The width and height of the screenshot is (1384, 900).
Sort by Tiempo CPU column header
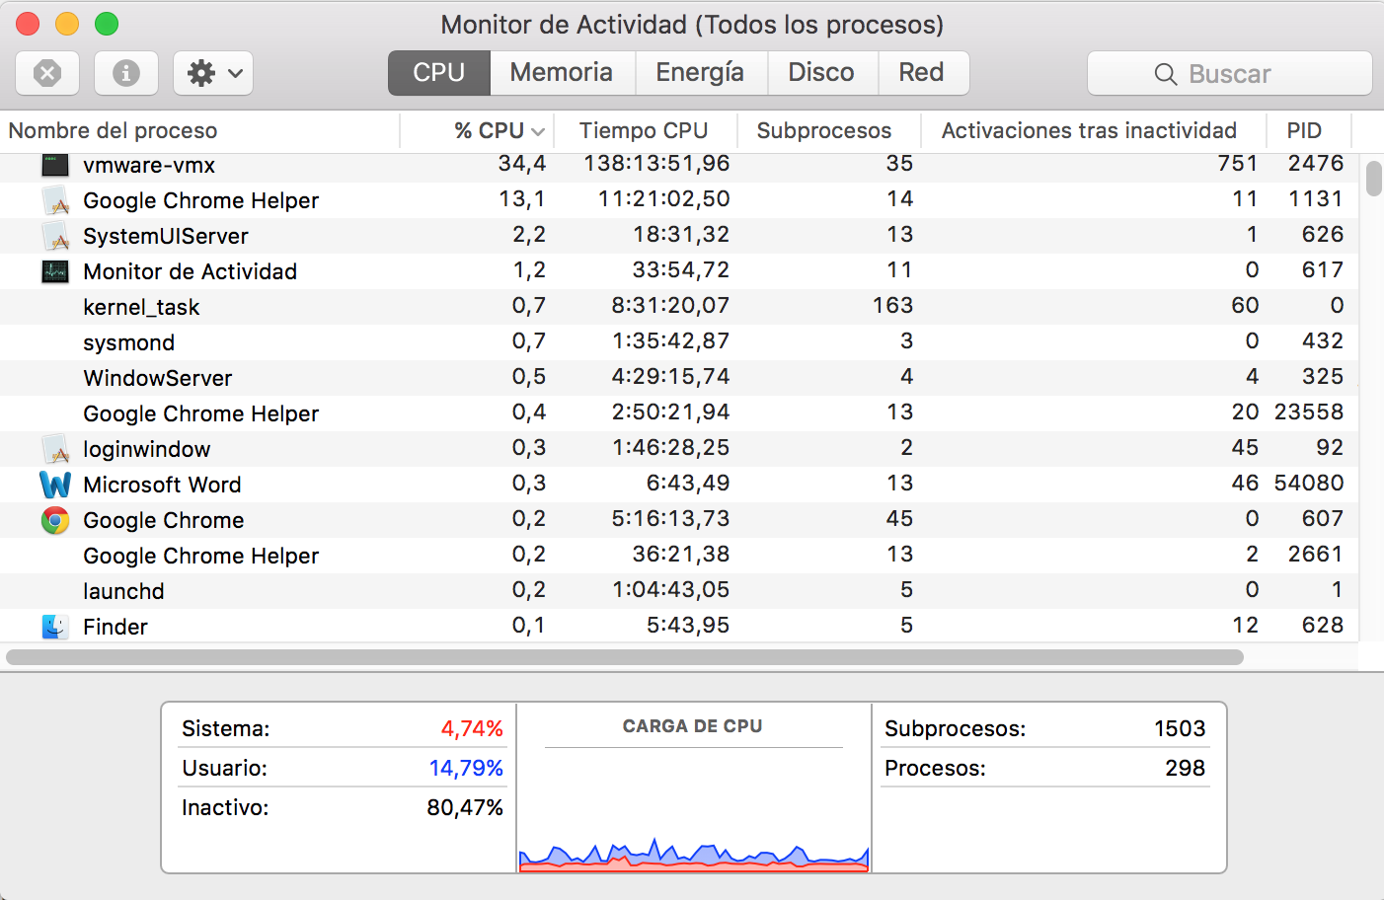[644, 130]
